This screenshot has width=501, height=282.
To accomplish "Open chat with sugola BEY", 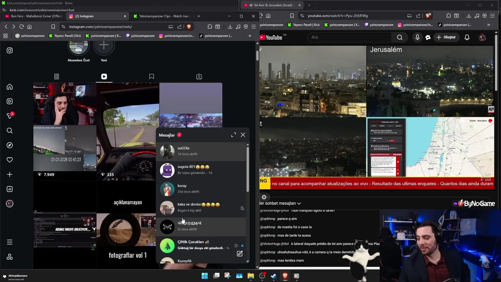I will pos(202,170).
